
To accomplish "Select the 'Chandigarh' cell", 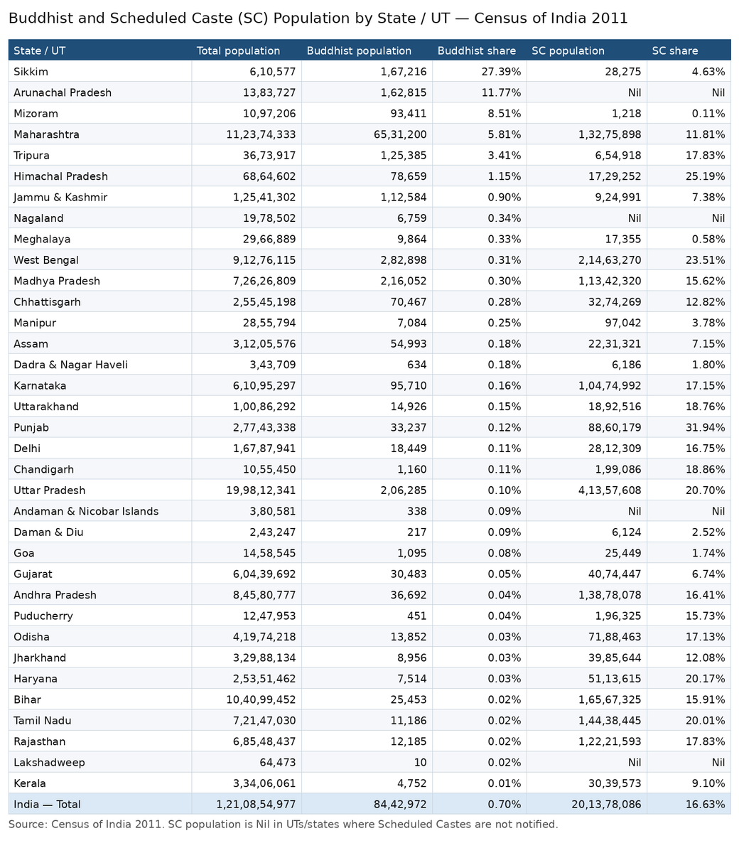I will pos(100,469).
